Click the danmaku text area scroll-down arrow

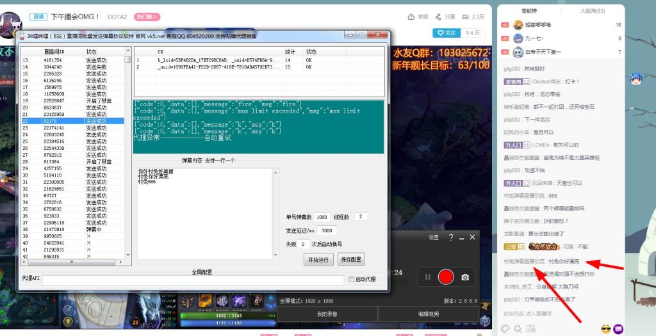(275, 256)
